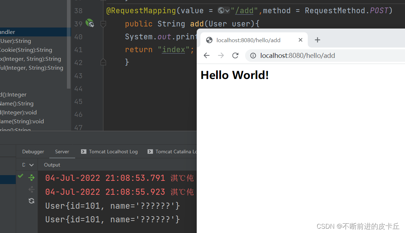The image size is (405, 233).
Task: Open the Tomcat Catalina Log tab
Action: pos(172,152)
